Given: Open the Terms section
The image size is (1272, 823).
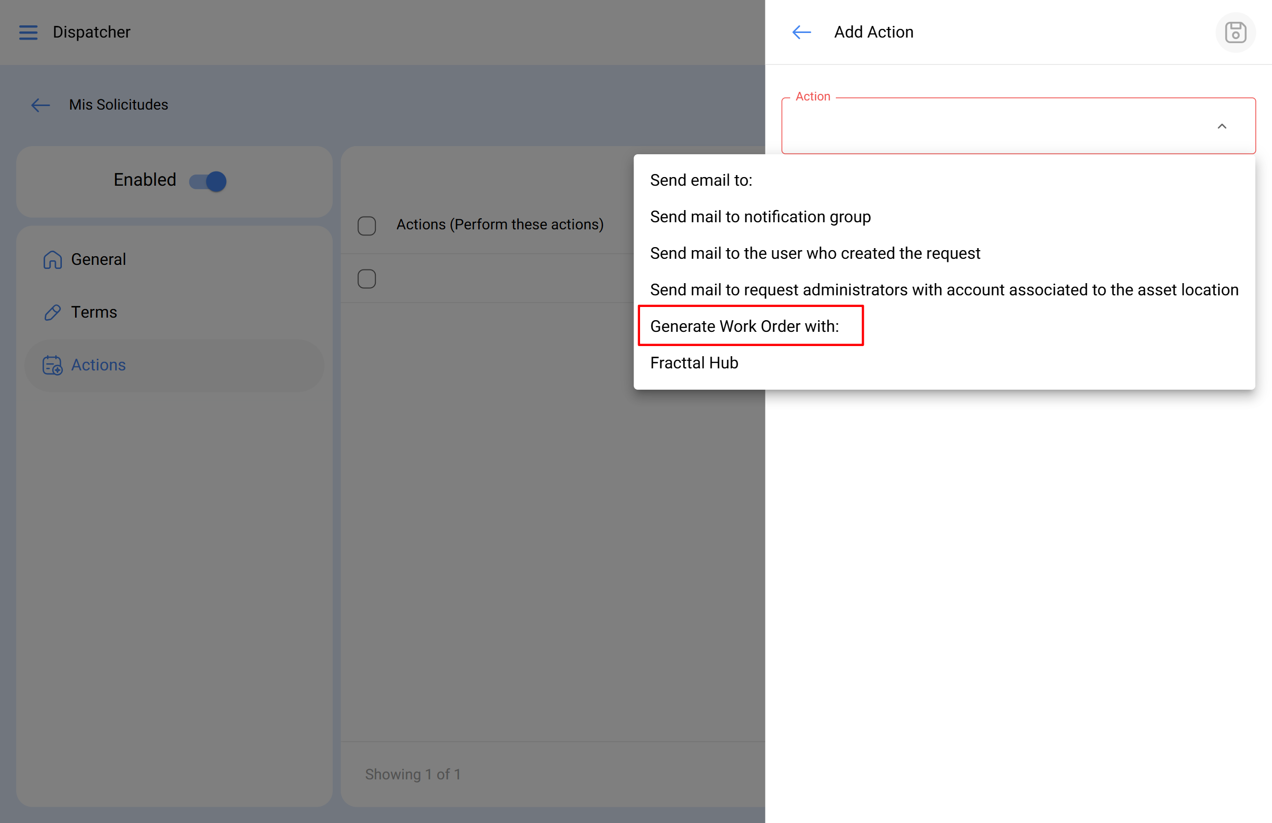Looking at the screenshot, I should point(94,313).
